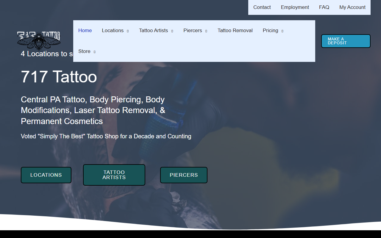Expand the Locations submenu arrow
The image size is (381, 238).
tap(128, 31)
